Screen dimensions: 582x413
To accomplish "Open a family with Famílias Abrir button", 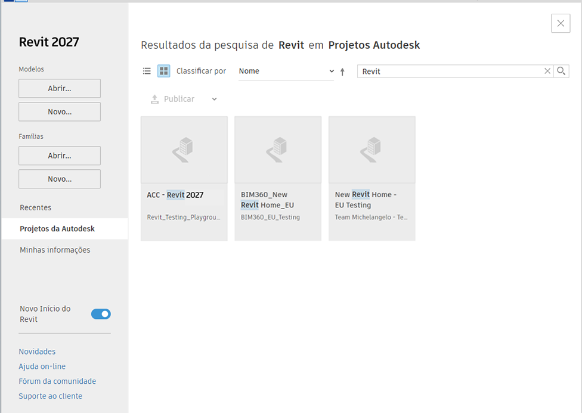I will pyautogui.click(x=60, y=156).
